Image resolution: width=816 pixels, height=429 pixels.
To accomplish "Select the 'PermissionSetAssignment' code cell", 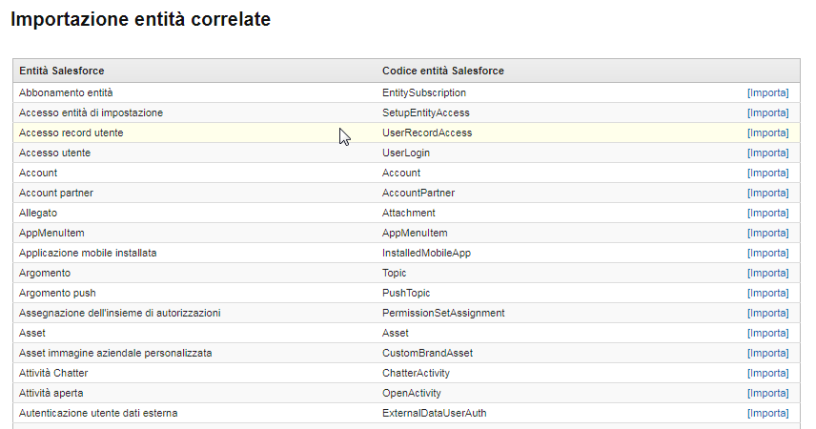I will (443, 314).
